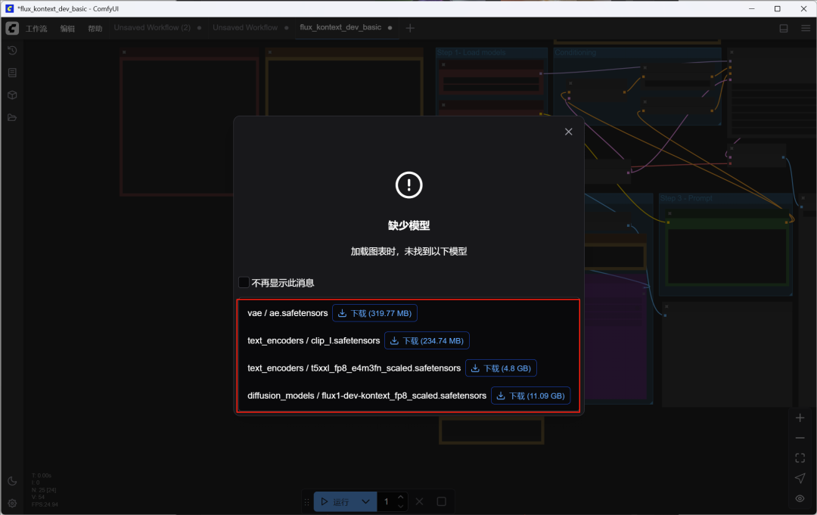Click the square stop icon in run toolbar
This screenshot has width=817, height=515.
click(441, 501)
